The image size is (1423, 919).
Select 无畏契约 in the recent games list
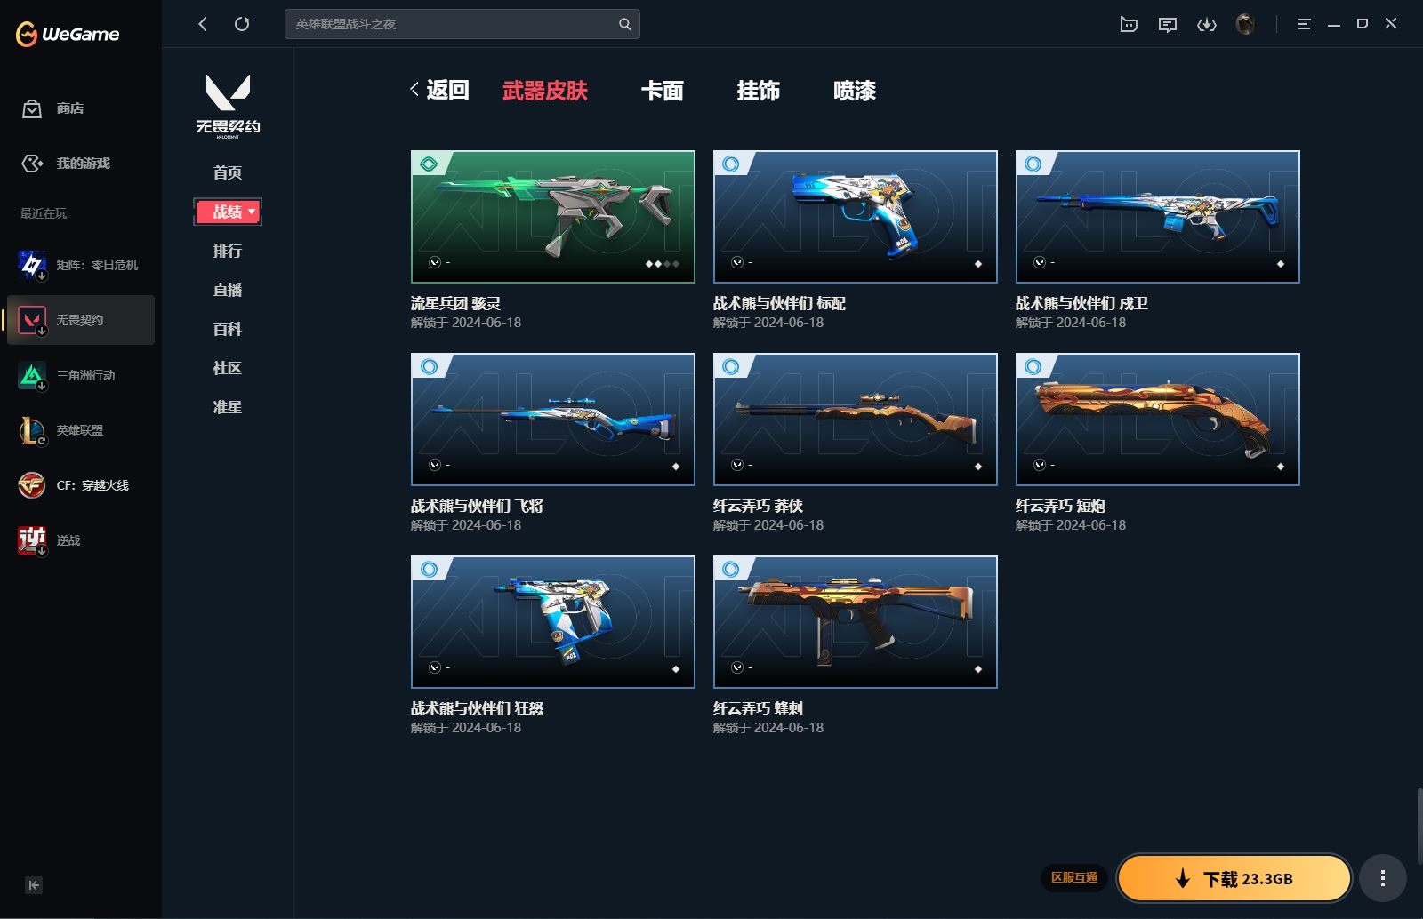click(x=80, y=320)
